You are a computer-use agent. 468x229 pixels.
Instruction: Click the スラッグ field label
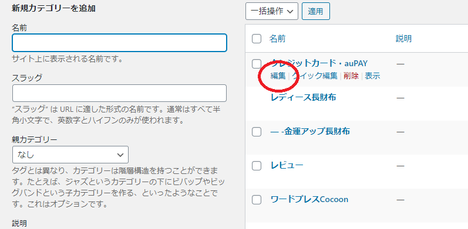tap(27, 78)
